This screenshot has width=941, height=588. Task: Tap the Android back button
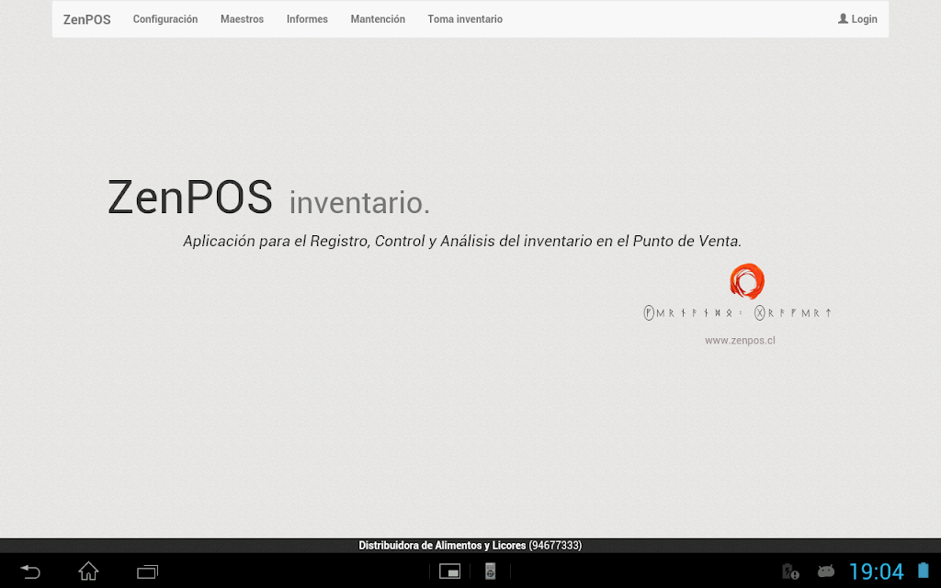[x=30, y=571]
